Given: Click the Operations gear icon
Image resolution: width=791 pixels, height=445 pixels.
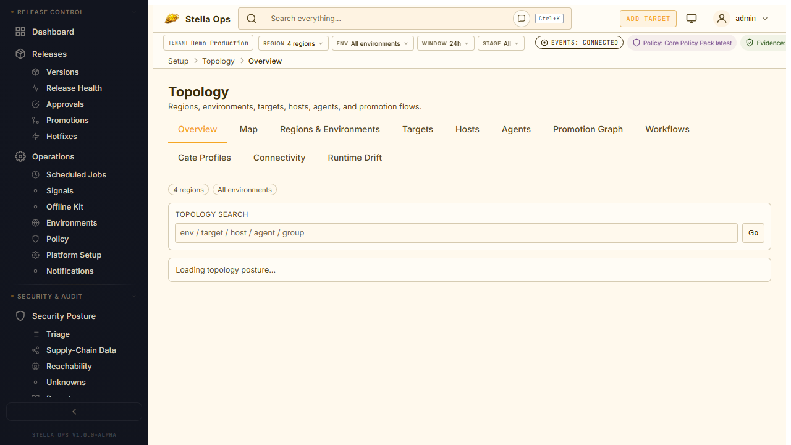Looking at the screenshot, I should click(x=20, y=156).
